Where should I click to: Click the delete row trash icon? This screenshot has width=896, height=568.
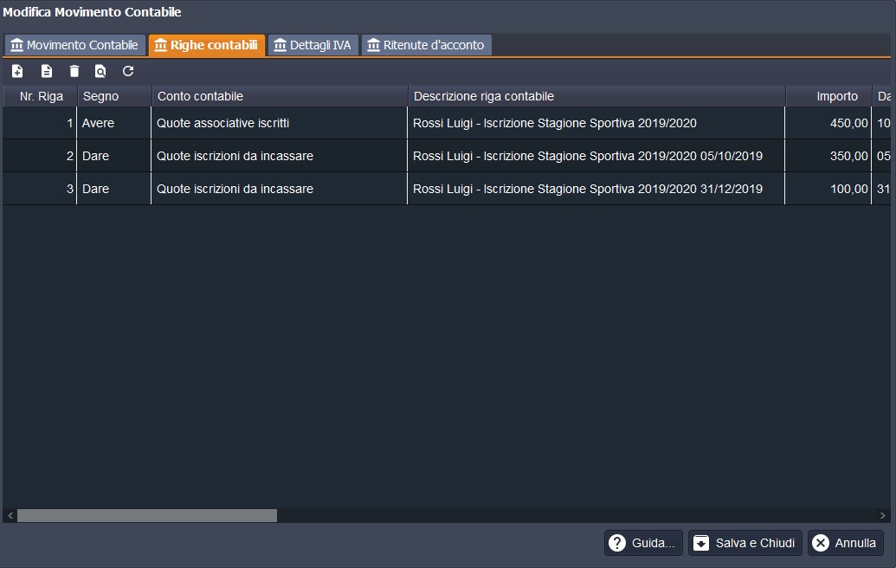pos(74,71)
